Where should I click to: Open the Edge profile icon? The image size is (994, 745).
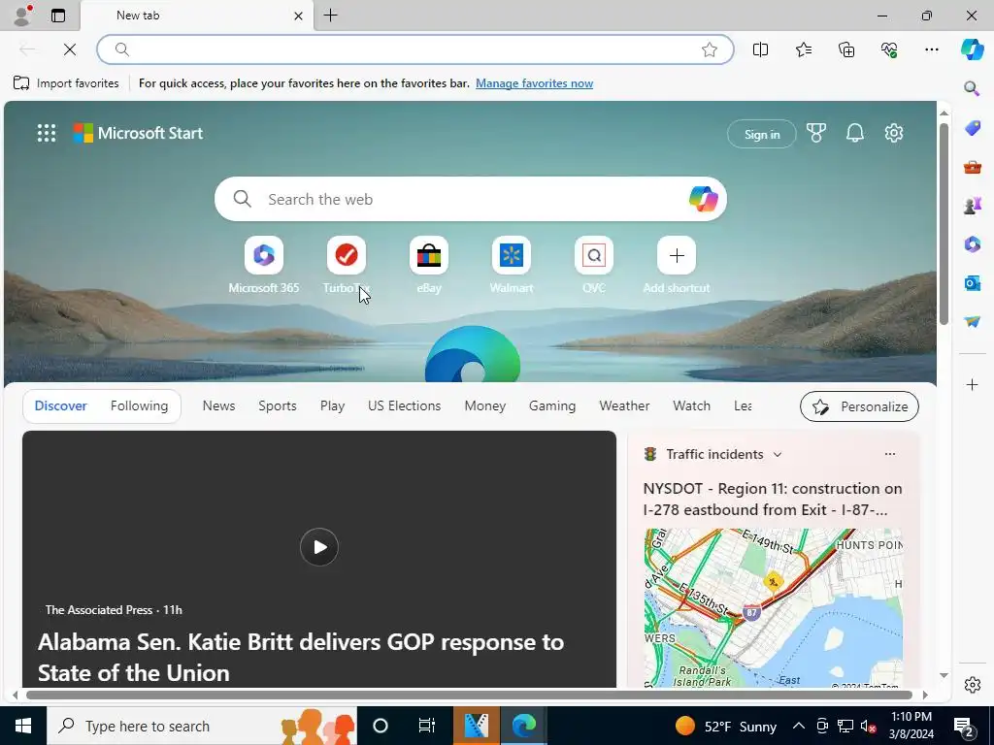point(22,16)
